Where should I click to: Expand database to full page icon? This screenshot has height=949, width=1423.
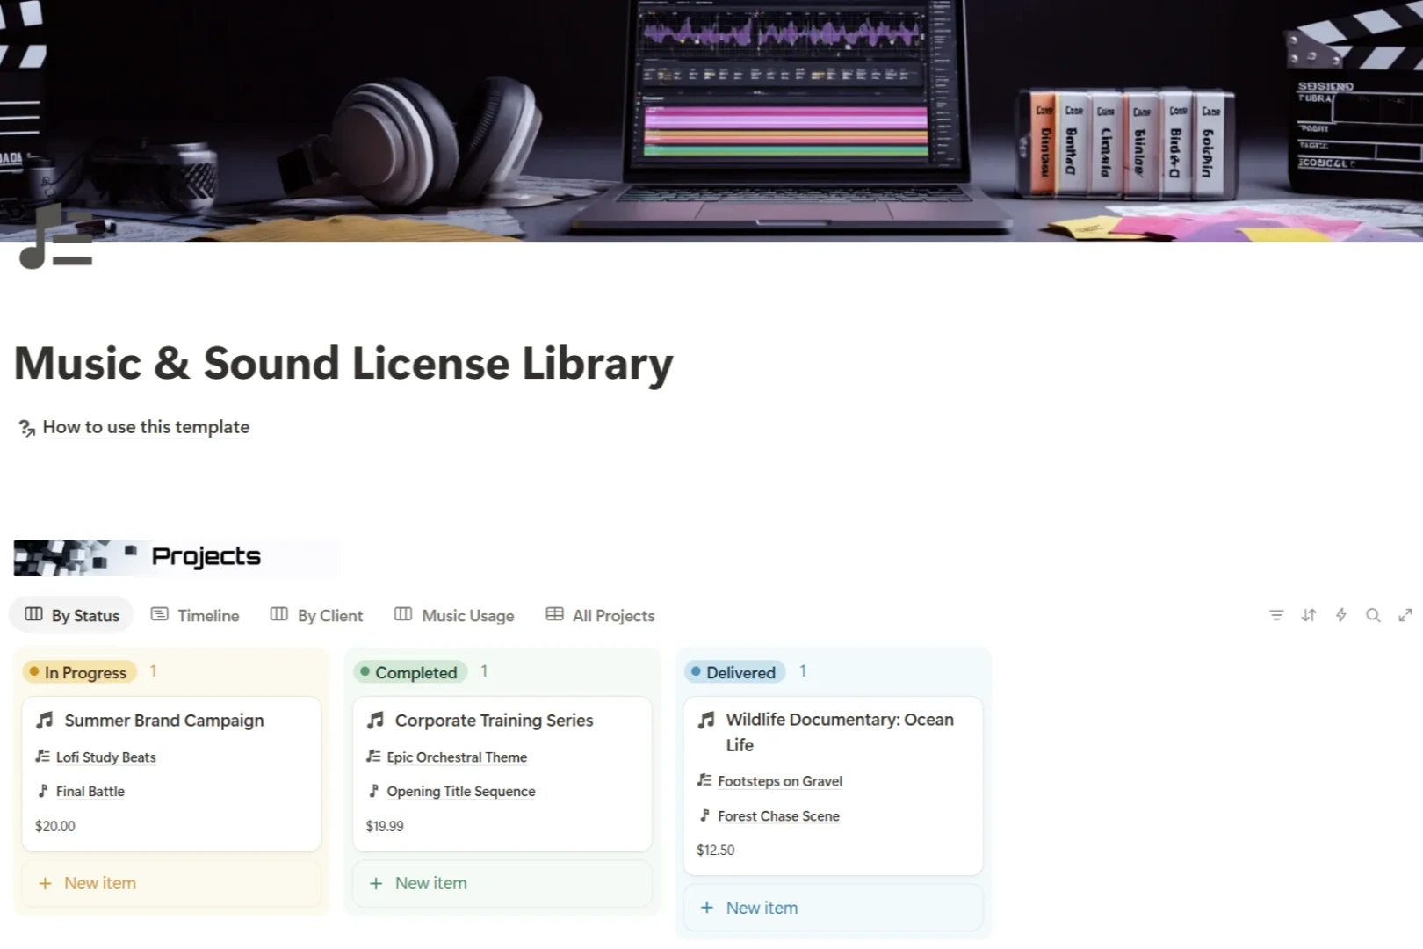[1405, 615]
